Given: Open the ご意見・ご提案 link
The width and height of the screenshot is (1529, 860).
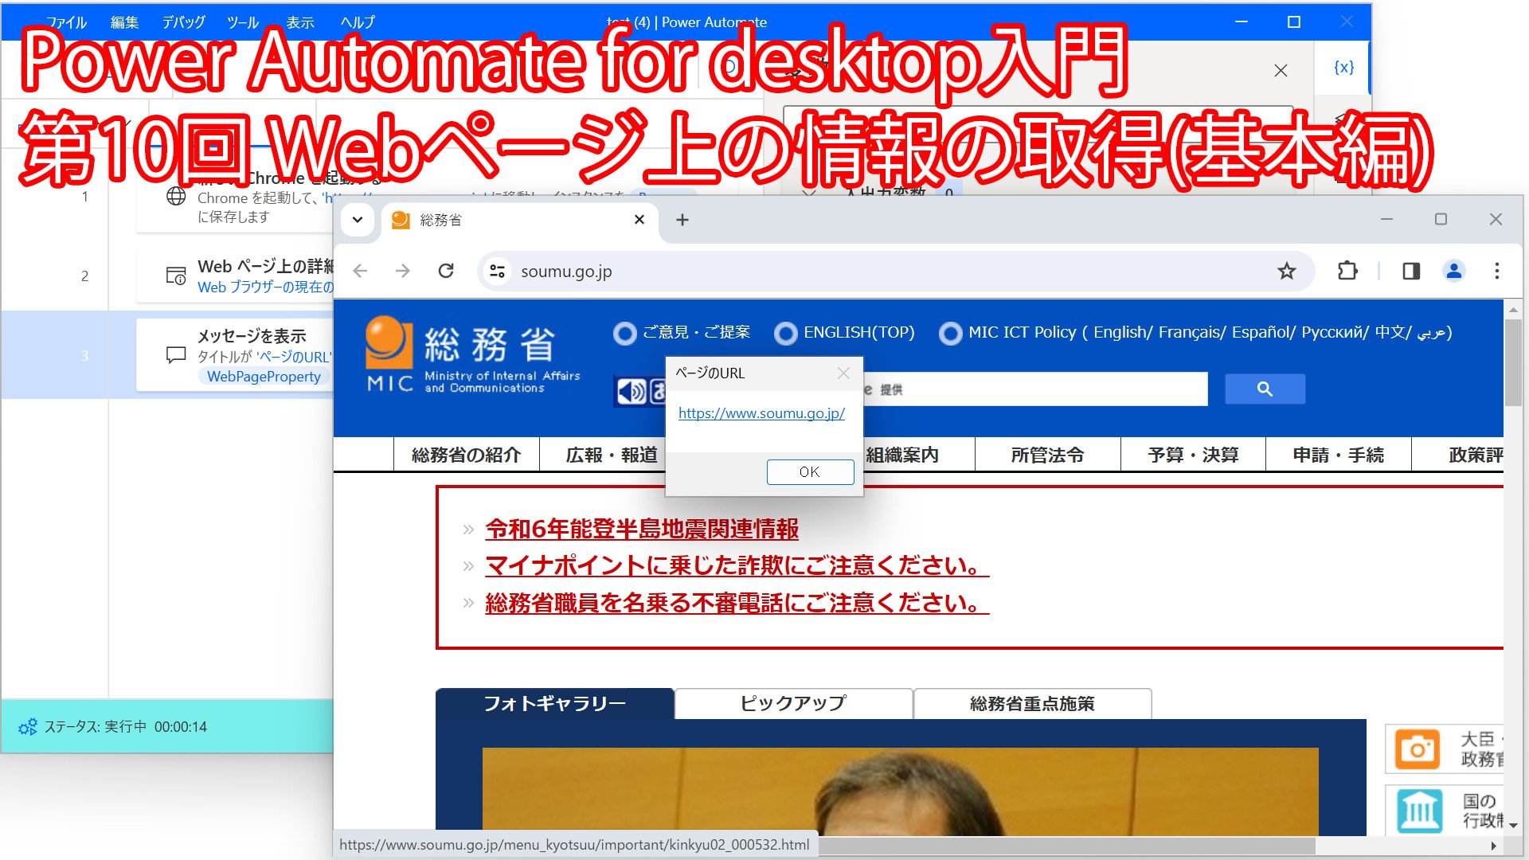Looking at the screenshot, I should click(x=696, y=333).
